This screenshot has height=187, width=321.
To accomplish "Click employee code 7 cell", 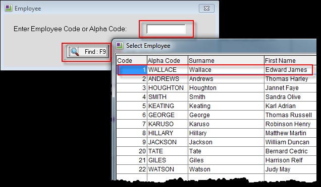I will coord(132,124).
